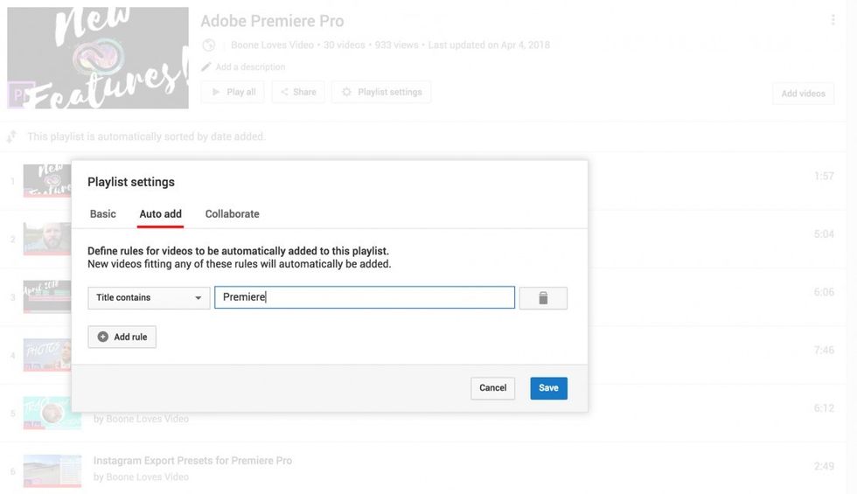
Task: Click the Play all button
Action: (233, 92)
